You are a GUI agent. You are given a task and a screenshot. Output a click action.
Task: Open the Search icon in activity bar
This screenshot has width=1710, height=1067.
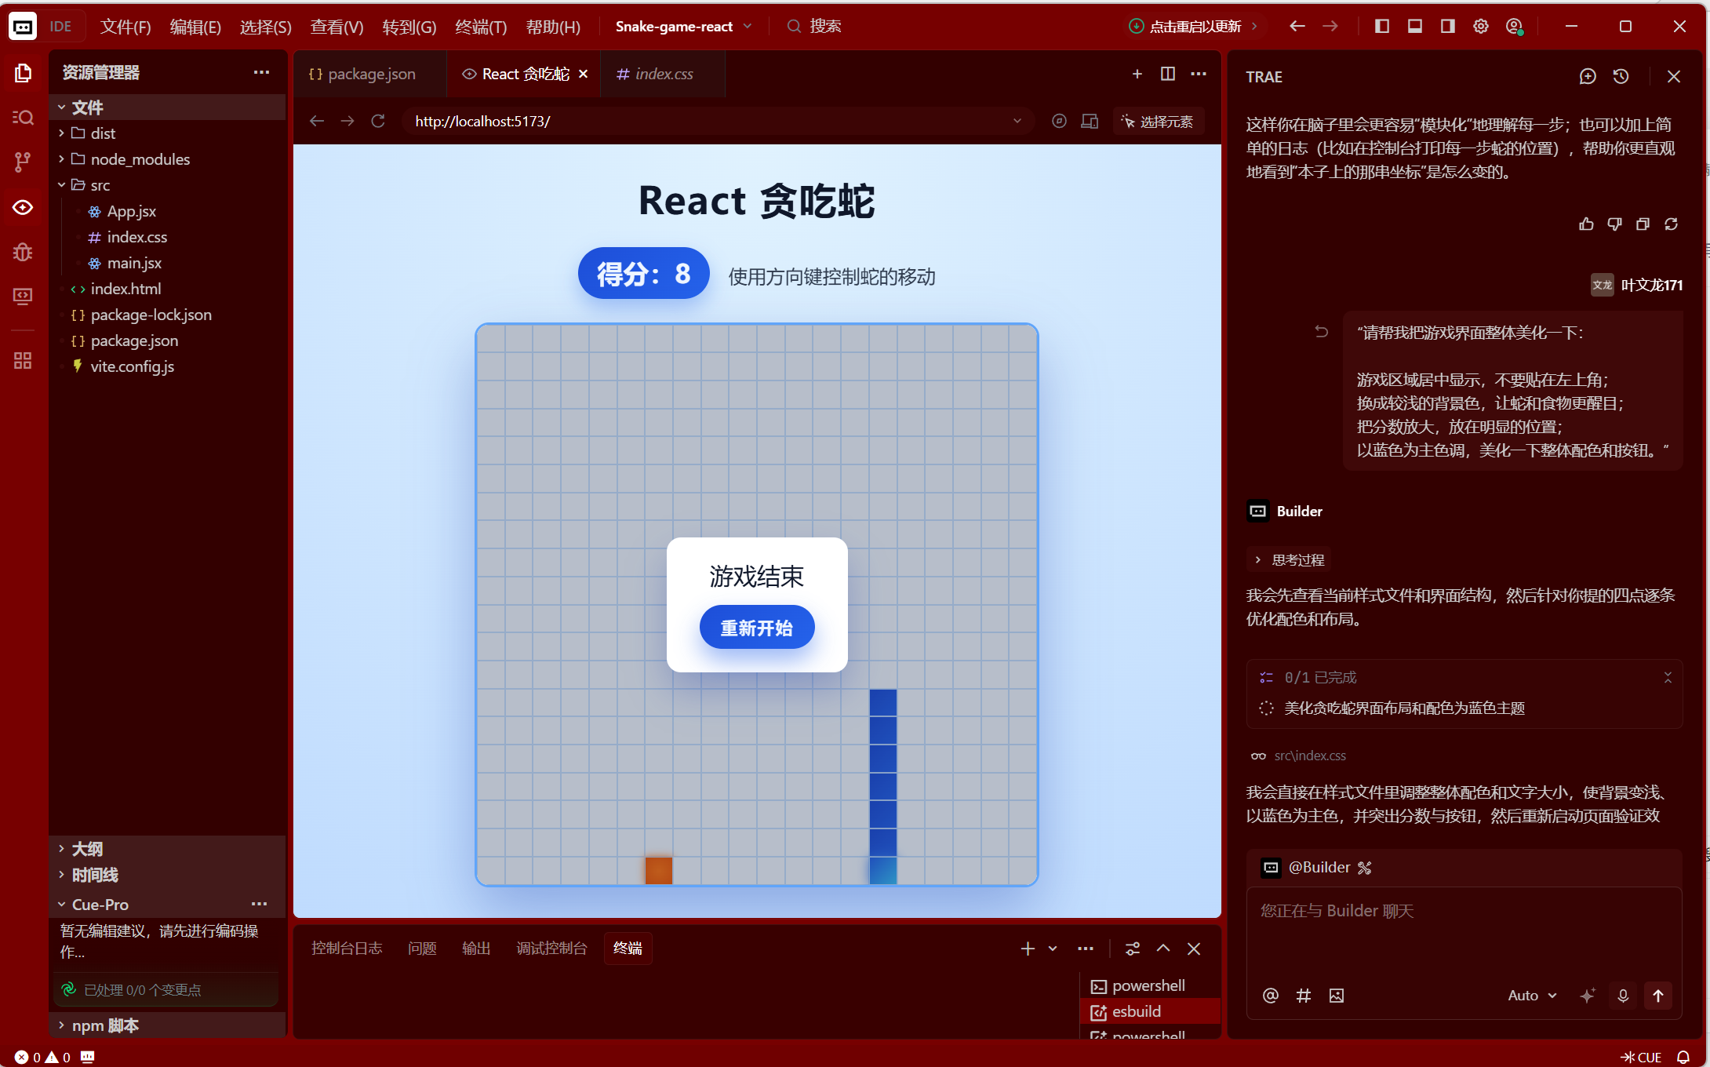click(x=23, y=118)
